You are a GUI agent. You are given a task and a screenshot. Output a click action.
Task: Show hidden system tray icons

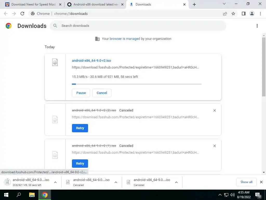[x=220, y=195]
